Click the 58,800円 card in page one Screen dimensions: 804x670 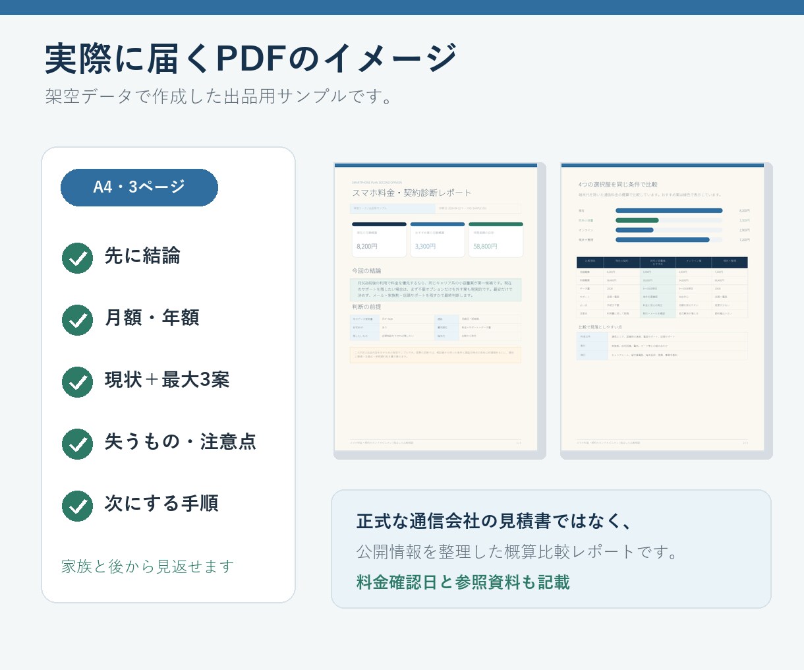click(x=496, y=240)
